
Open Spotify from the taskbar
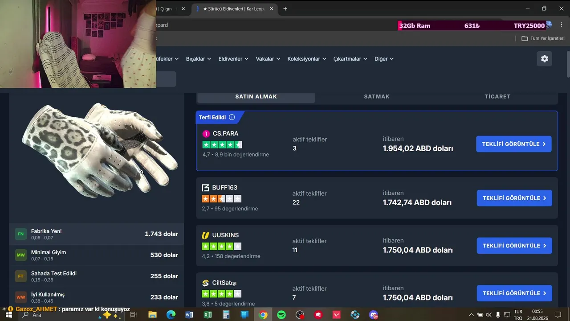[281, 315]
